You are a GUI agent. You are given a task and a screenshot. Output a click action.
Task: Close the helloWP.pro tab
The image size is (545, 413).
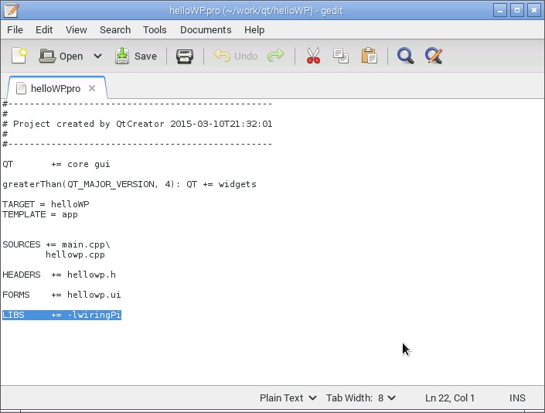[92, 88]
